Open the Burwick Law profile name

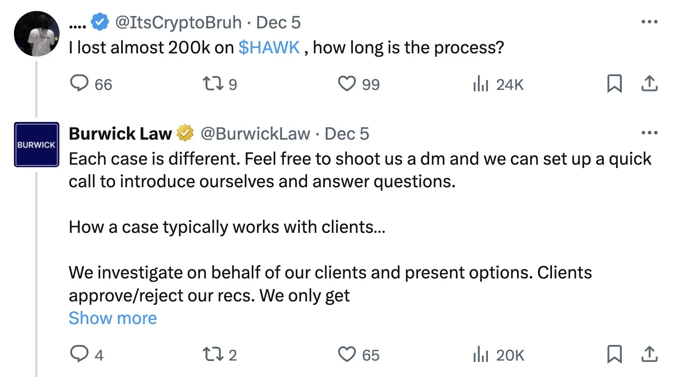click(120, 133)
